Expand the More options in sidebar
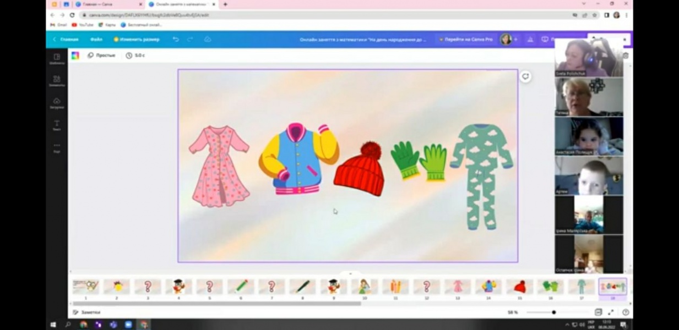 pyautogui.click(x=56, y=147)
